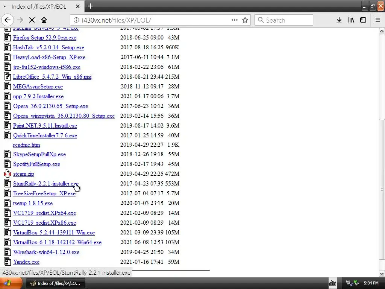The image size is (385, 289).
Task: Download QuickTimeInstaller7.7.6.exe
Action: click(45, 135)
